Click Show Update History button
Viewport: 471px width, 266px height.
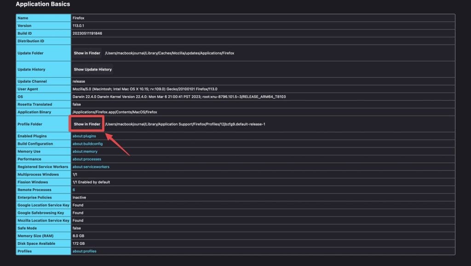92,69
